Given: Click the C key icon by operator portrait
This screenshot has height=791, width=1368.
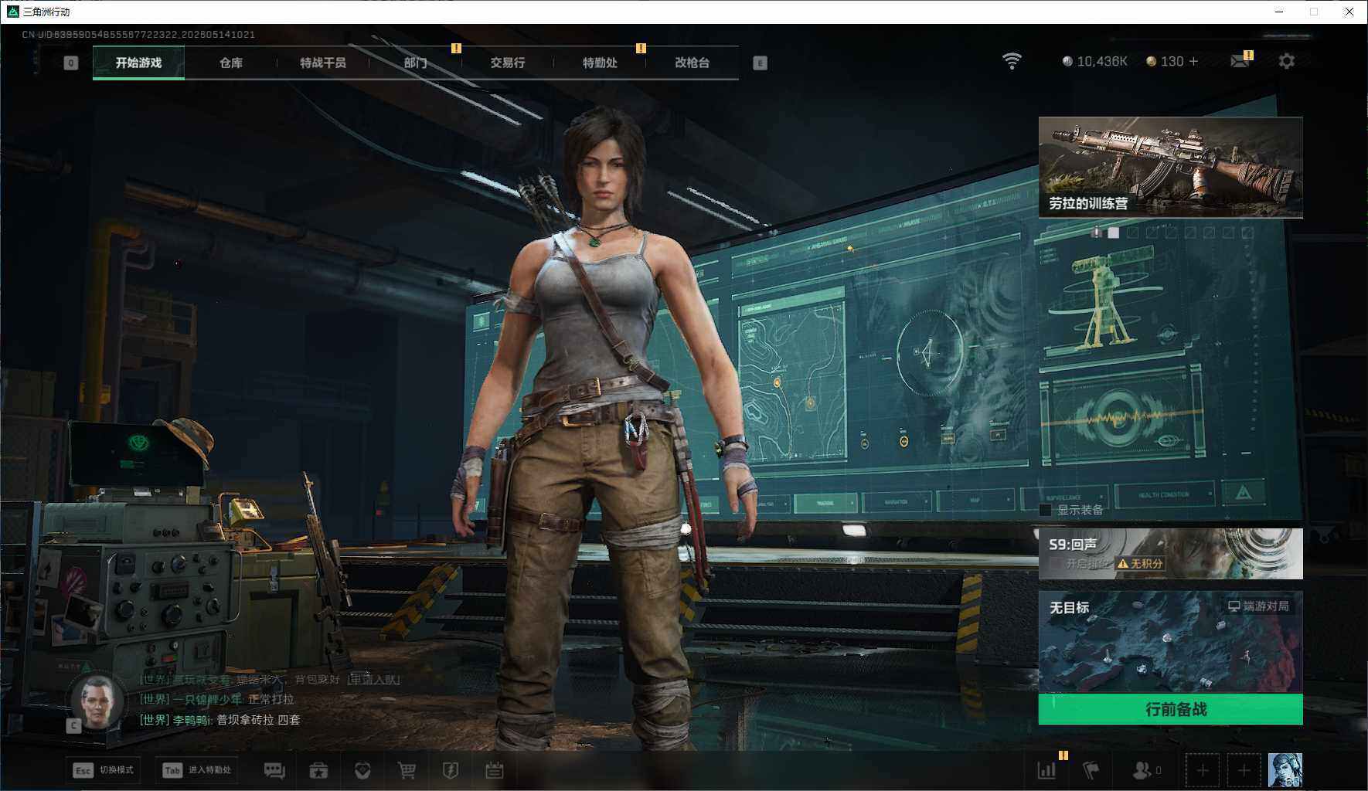Looking at the screenshot, I should [73, 726].
